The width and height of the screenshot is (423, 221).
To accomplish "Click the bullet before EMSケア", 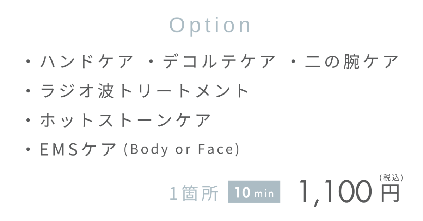I will coord(28,150).
